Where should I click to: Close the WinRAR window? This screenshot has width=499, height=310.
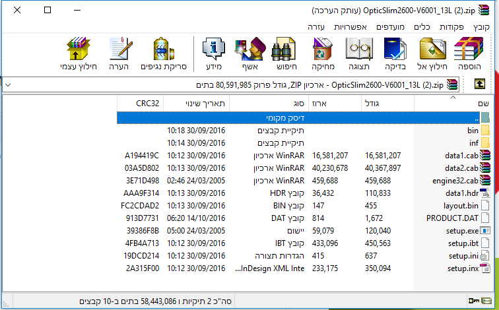coord(17,10)
